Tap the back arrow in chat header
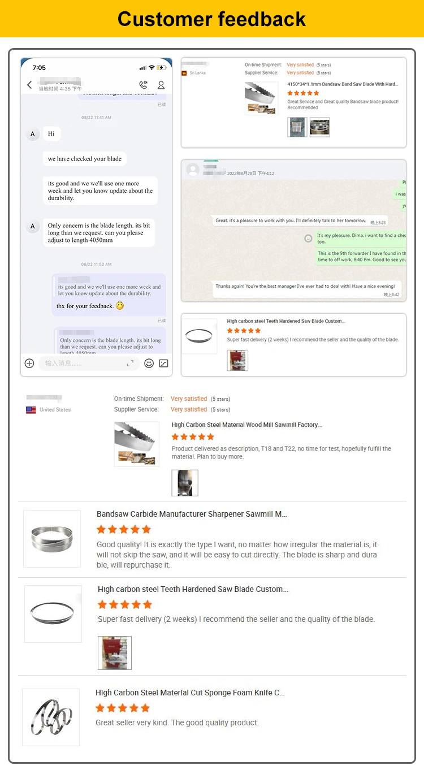424x770 pixels. pos(29,85)
